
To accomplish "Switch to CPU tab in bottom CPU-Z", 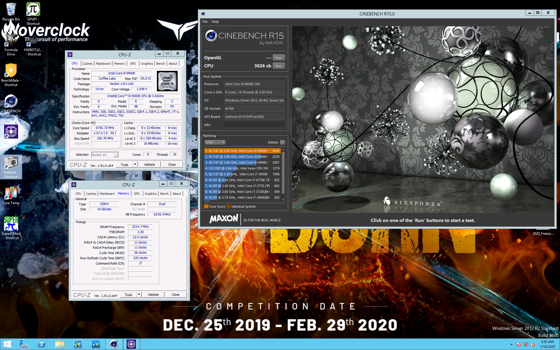I will (78, 194).
